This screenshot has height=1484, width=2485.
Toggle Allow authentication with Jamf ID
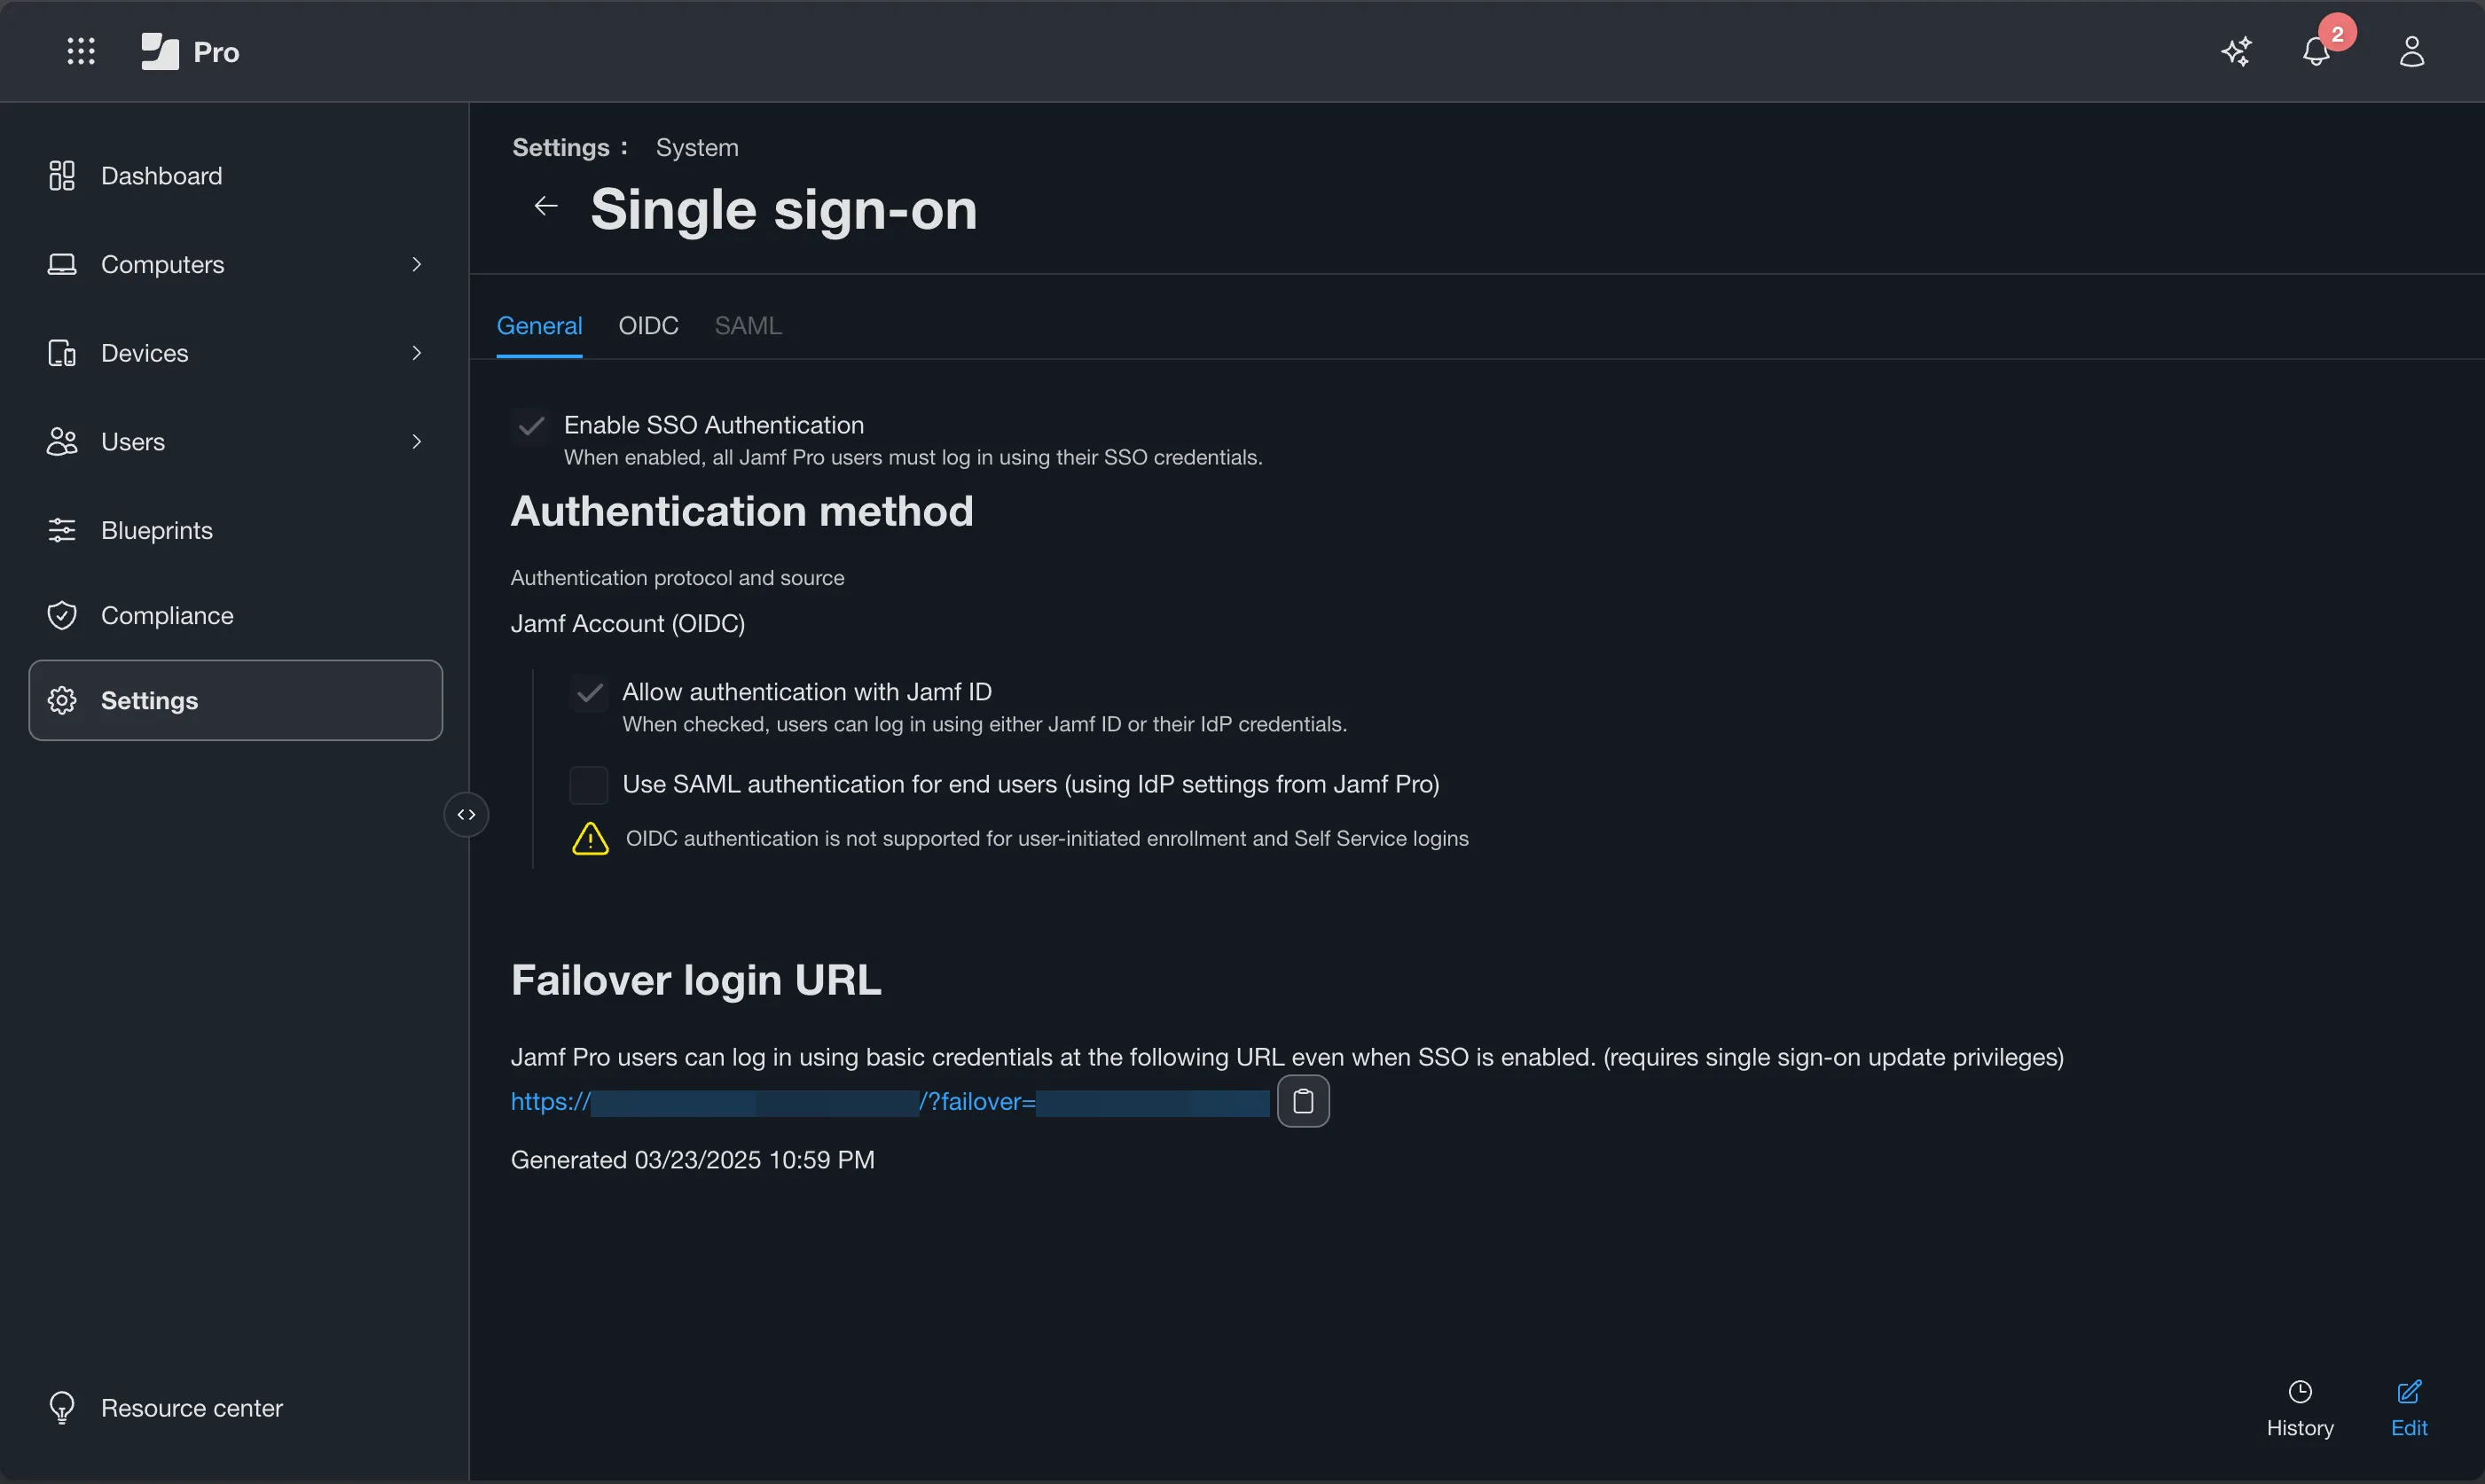[589, 692]
